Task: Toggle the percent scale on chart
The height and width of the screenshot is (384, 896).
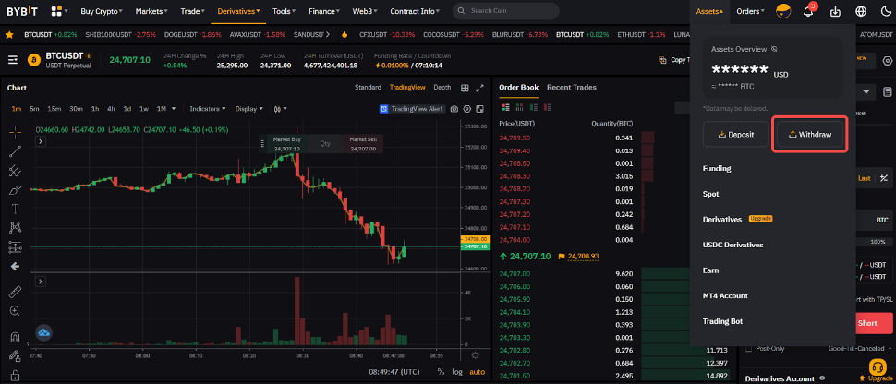Action: tap(442, 371)
